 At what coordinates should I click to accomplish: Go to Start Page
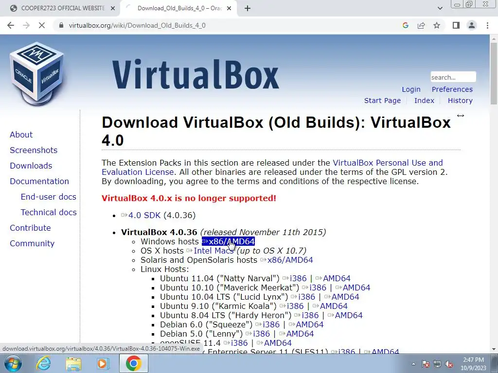[382, 101]
